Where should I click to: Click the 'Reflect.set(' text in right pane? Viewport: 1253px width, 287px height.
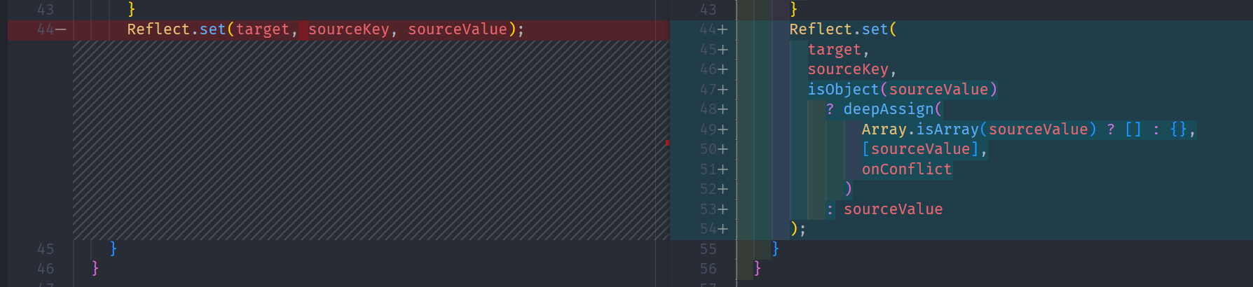point(843,29)
